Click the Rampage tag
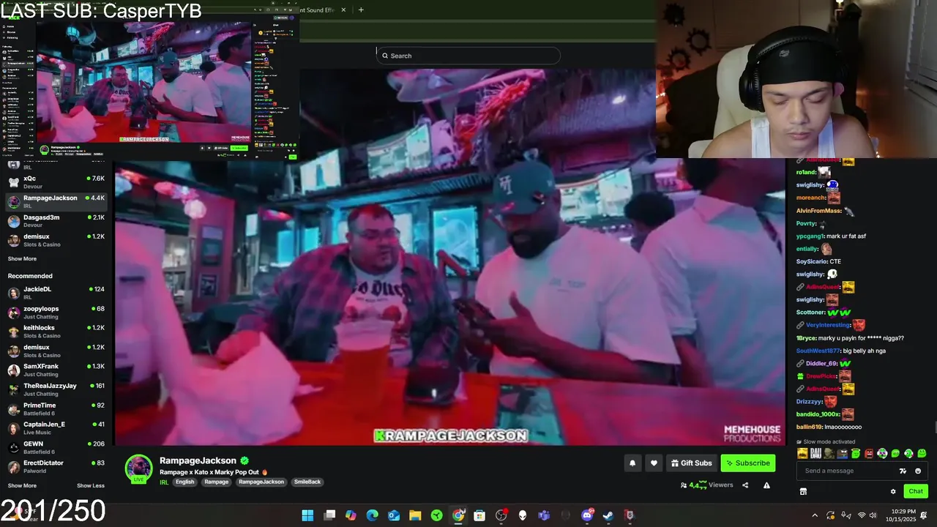Image resolution: width=937 pixels, height=527 pixels. click(x=217, y=482)
